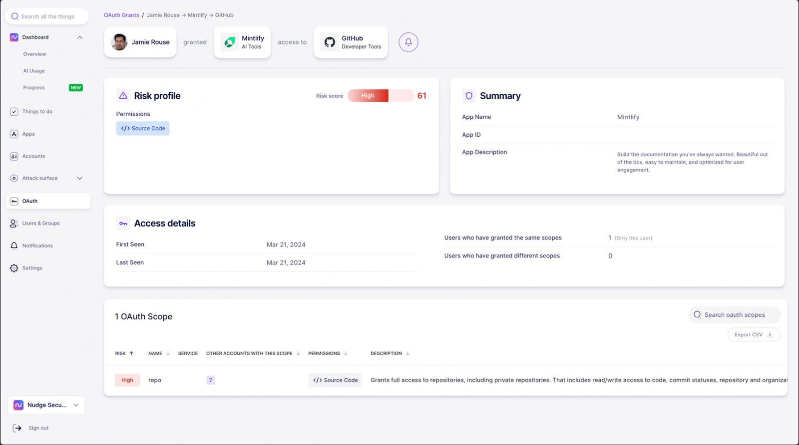Click the Risk profile warning triangle icon
Viewport: 799px width, 445px height.
[123, 96]
